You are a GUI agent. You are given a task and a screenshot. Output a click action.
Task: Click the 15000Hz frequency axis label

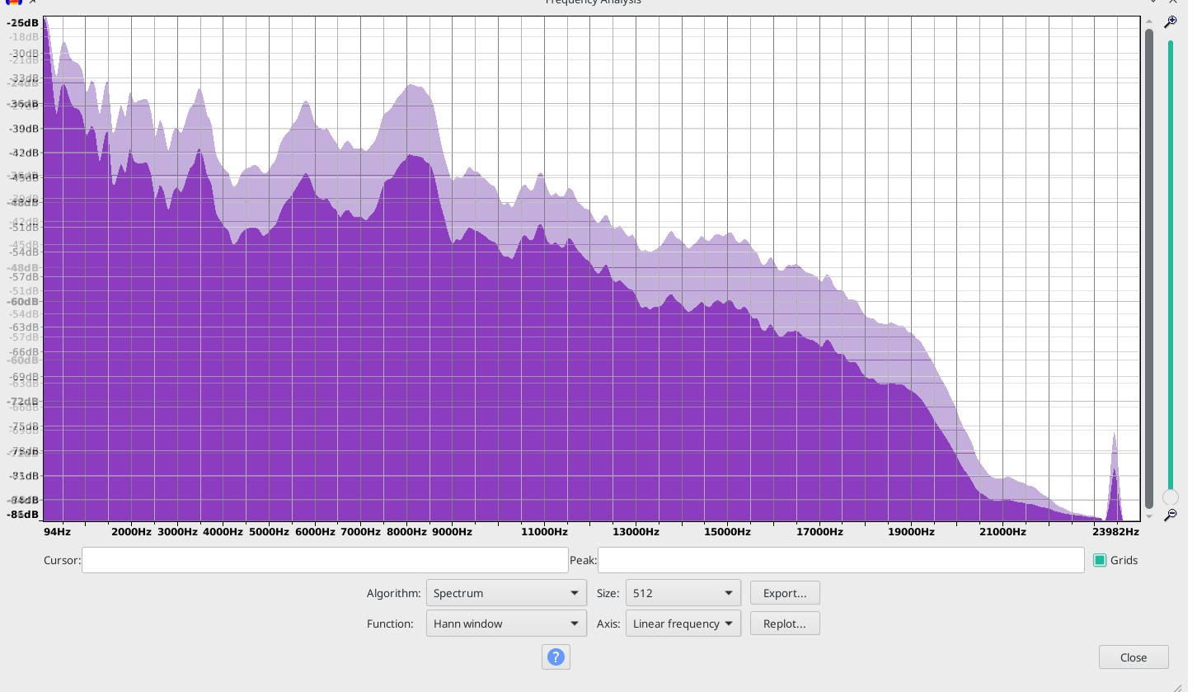[728, 532]
